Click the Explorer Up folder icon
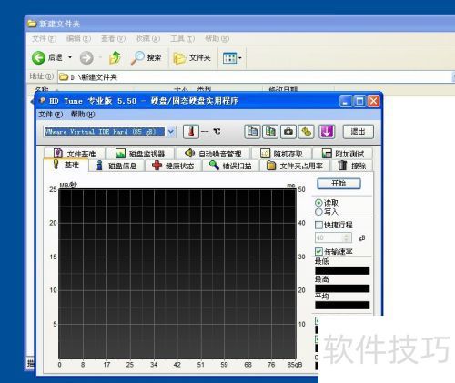 (x=115, y=57)
